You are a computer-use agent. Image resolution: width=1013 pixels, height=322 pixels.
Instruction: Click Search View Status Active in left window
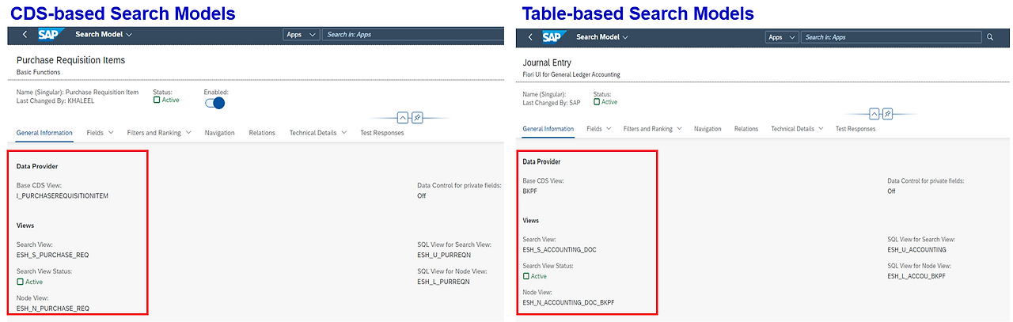(30, 282)
